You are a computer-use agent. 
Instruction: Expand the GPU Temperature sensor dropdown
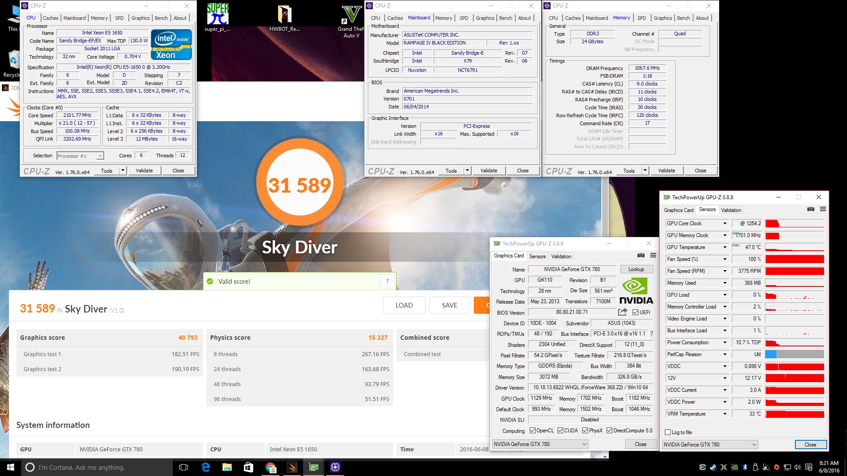[724, 247]
